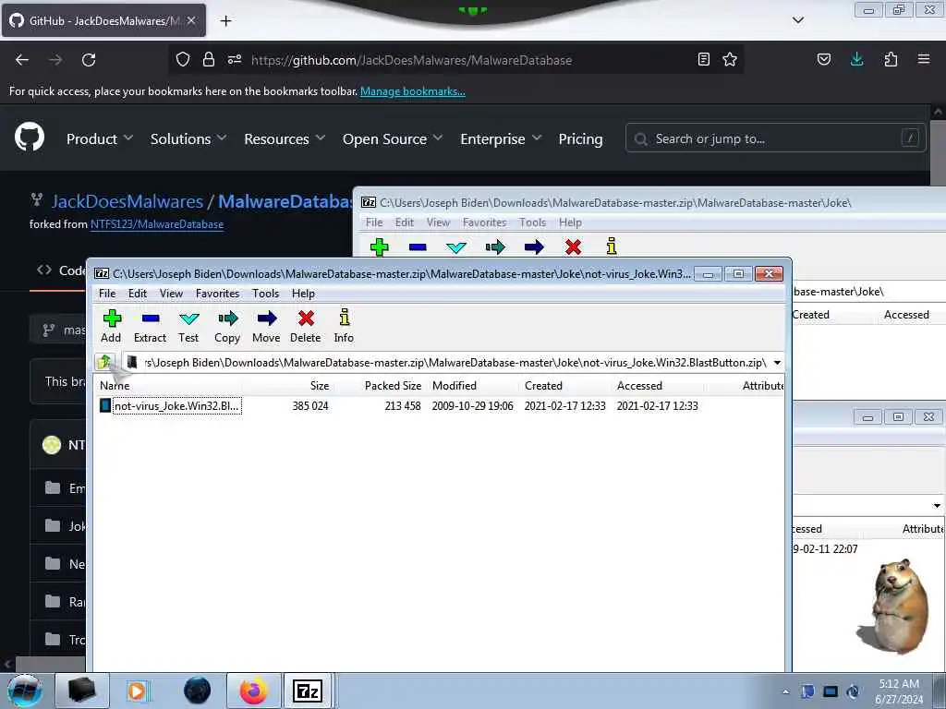Open the NTFS123/MalwareDatabase fork link
The height and width of the screenshot is (709, 946).
click(157, 224)
